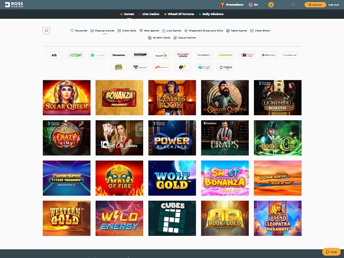The width and height of the screenshot is (344, 258).
Task: Open the Western Gold game
Action: pyautogui.click(x=67, y=218)
